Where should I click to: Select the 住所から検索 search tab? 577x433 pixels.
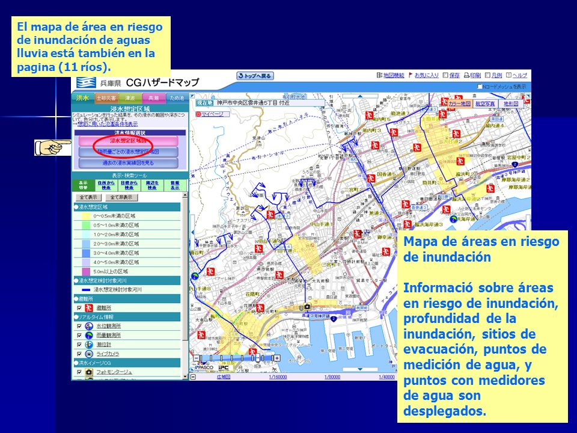point(106,185)
